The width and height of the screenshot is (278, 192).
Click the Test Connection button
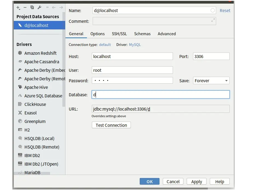click(111, 125)
